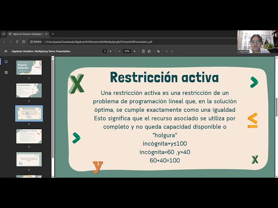Select the Algebraic Notation browser tab
This screenshot has height=208, width=278.
(x=28, y=34)
